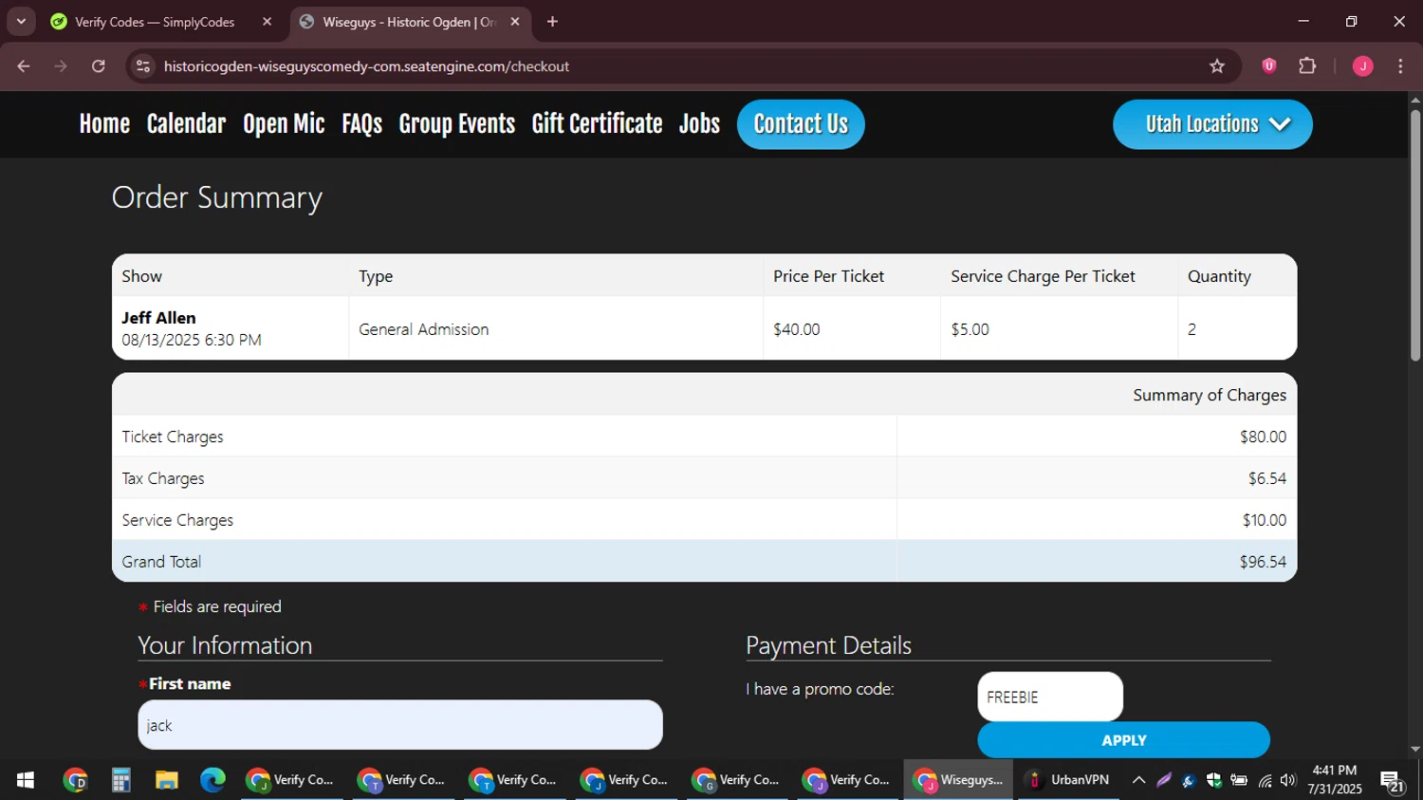Screen dimensions: 1423x800
Task: Click the promo code field with FREEBIE
Action: pos(1050,697)
